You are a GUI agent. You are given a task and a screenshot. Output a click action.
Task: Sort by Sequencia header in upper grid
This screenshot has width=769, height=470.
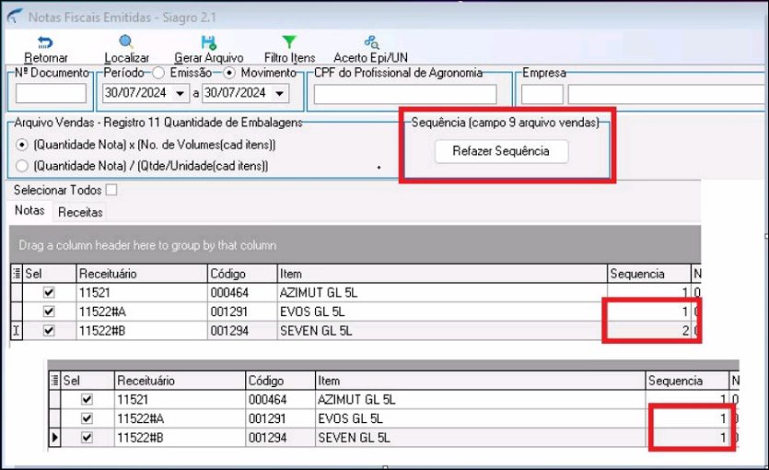pos(649,274)
